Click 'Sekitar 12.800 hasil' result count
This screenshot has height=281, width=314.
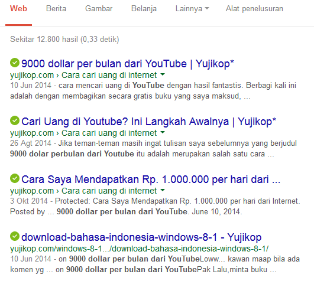64,39
